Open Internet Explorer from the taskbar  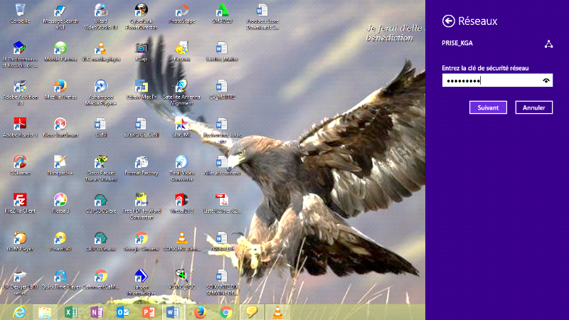pyautogui.click(x=20, y=311)
